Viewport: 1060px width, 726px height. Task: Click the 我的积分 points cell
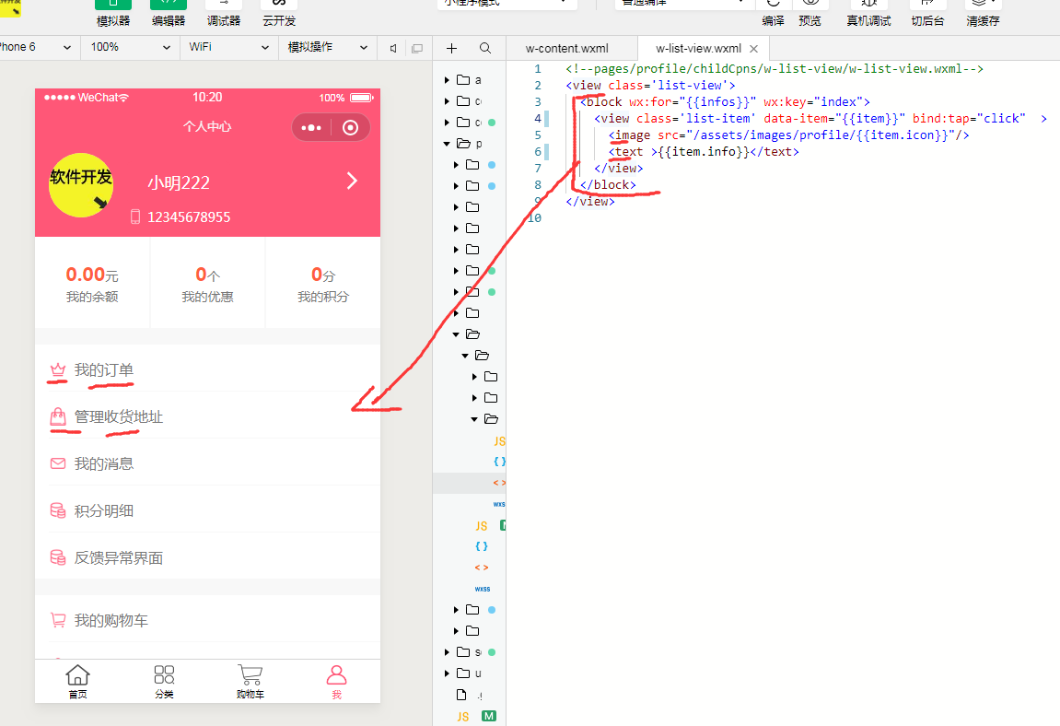coord(323,284)
